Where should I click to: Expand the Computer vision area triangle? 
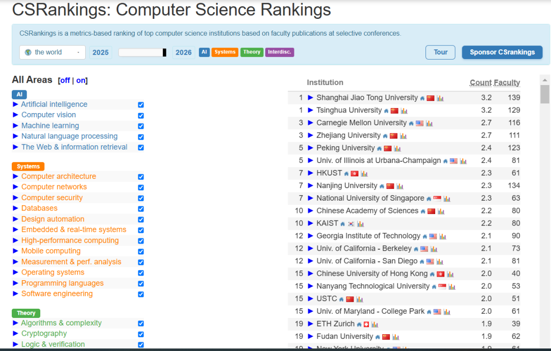tap(15, 115)
